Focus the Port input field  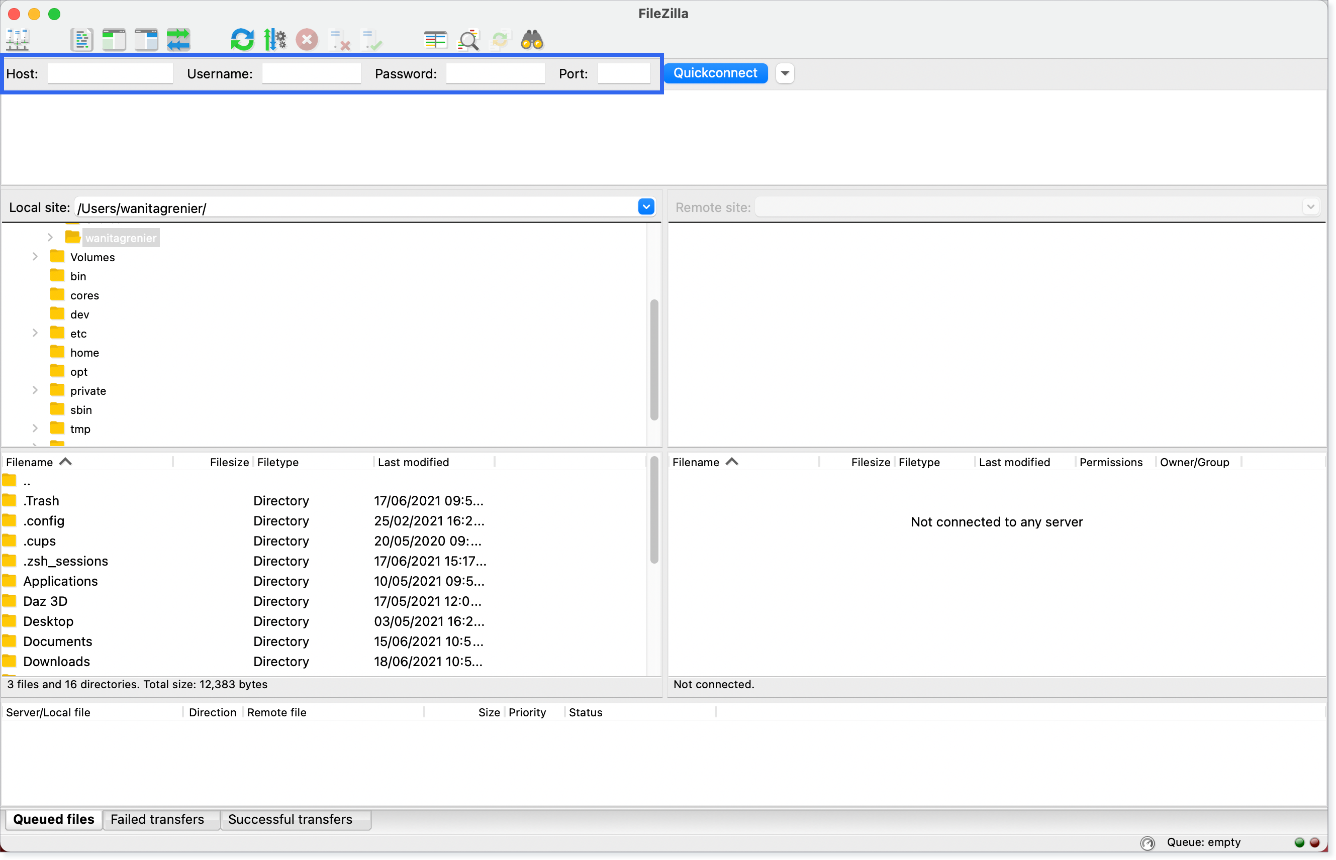[624, 74]
